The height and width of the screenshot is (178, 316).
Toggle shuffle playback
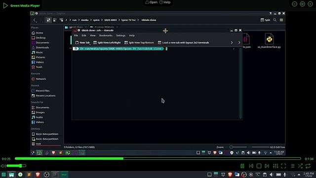(x=300, y=166)
